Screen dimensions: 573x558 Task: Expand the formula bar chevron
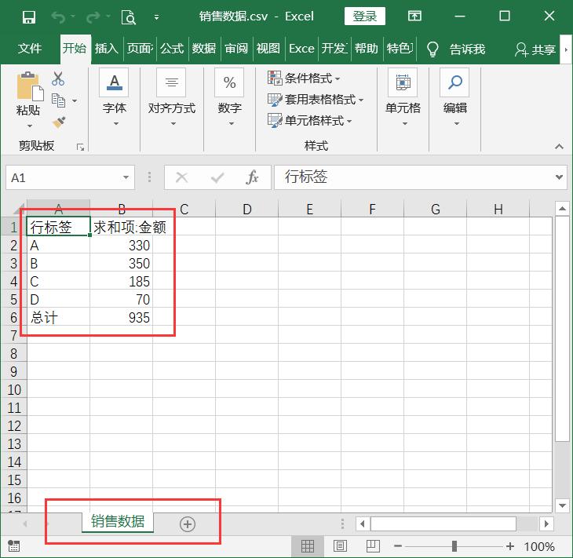coord(559,177)
